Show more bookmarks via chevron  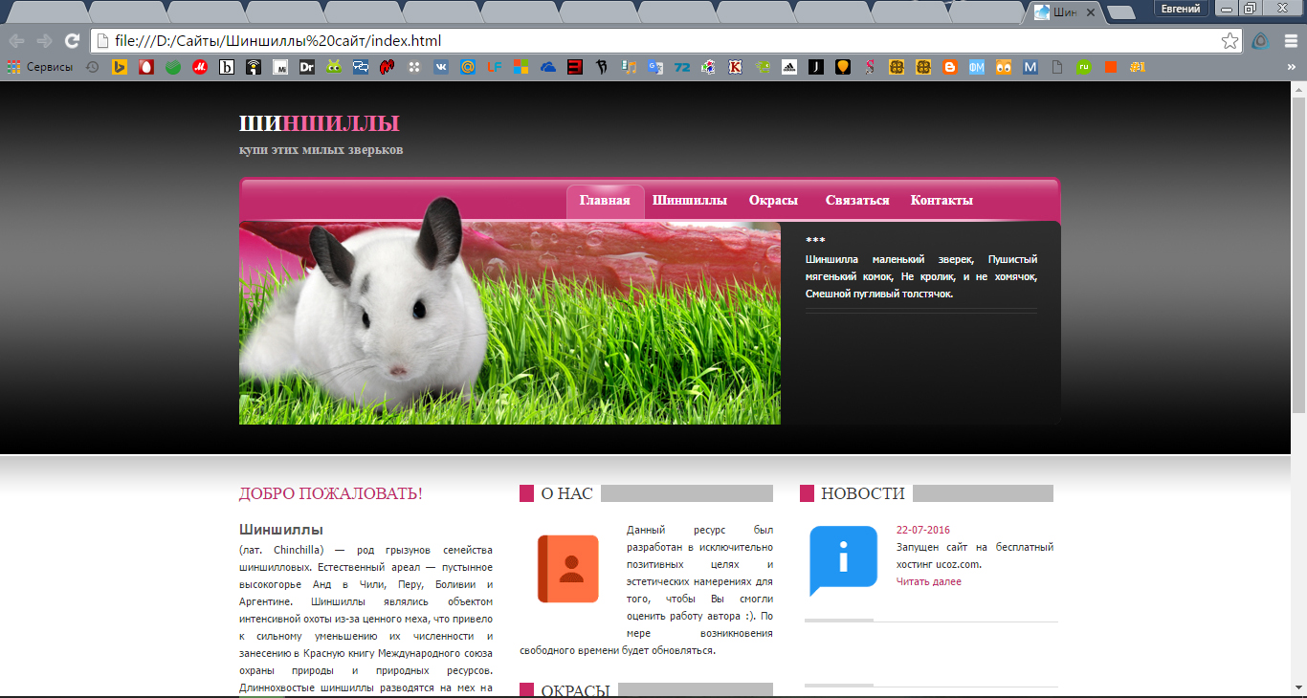1291,67
